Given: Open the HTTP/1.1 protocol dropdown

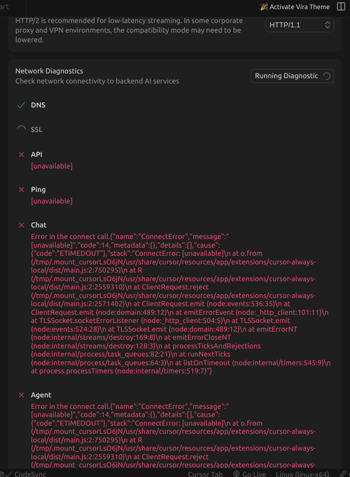Looking at the screenshot, I should coord(300,25).
